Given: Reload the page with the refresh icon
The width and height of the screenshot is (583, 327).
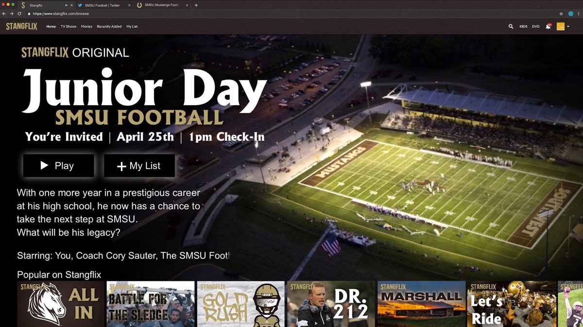Looking at the screenshot, I should pyautogui.click(x=19, y=14).
